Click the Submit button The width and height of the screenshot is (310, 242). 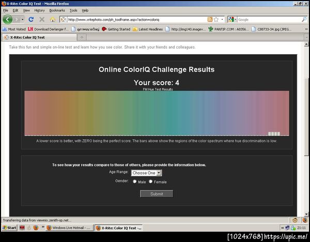point(157,194)
